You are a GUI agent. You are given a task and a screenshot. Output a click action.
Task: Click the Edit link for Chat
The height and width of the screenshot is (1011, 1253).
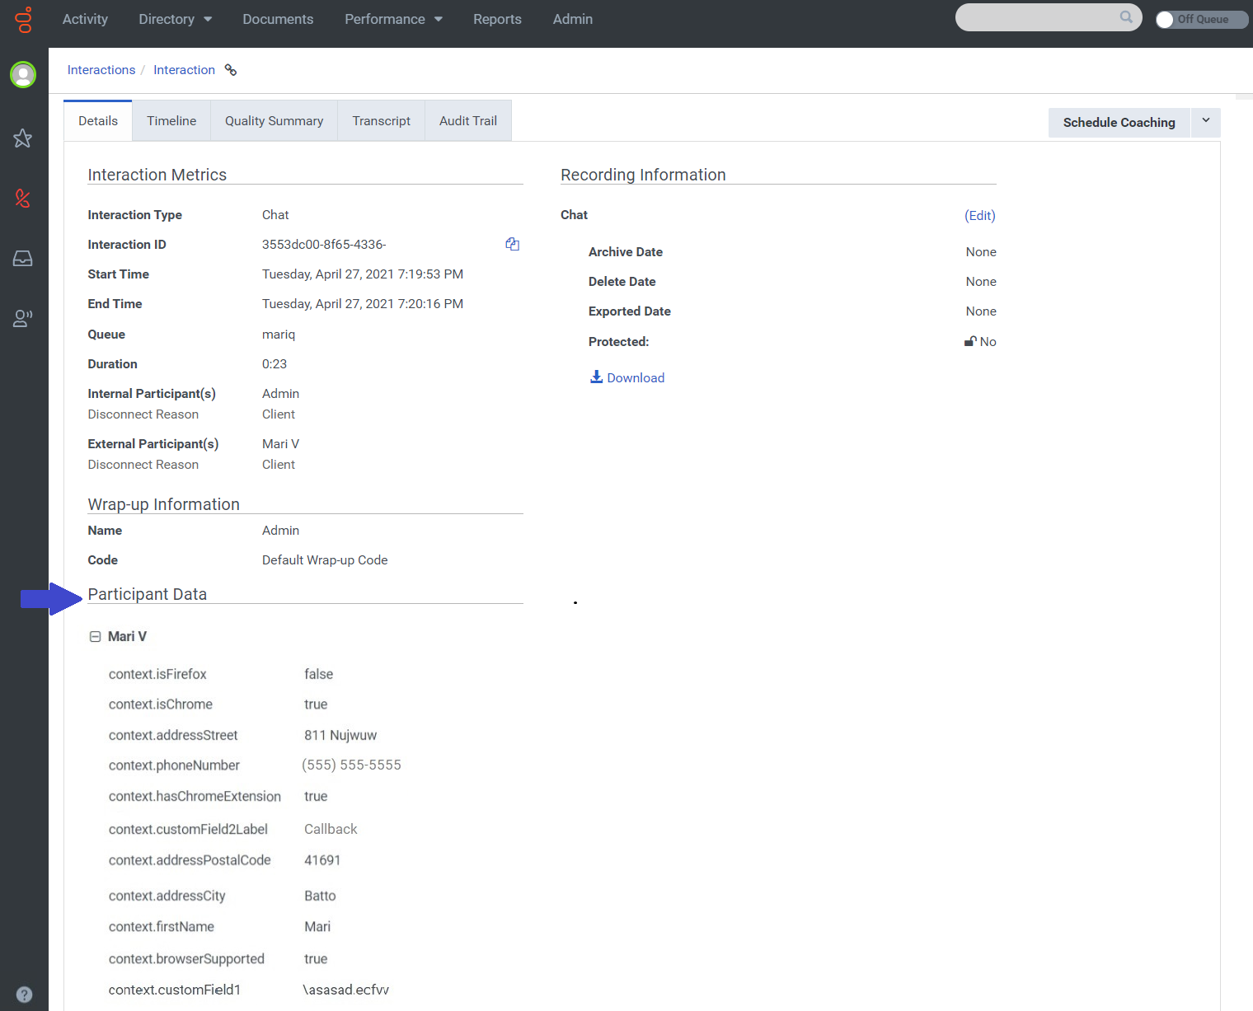point(979,216)
